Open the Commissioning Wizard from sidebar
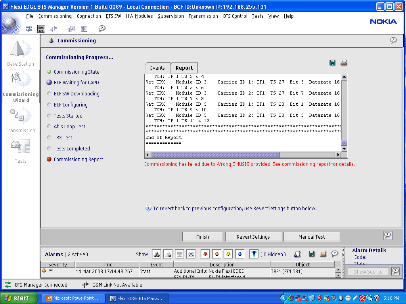The image size is (406, 304). (x=21, y=86)
